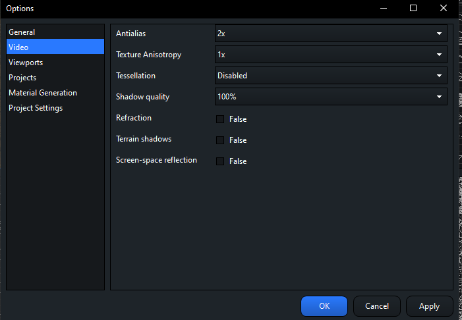The height and width of the screenshot is (320, 462).
Task: Enable the Refraction checkbox
Action: (x=220, y=119)
